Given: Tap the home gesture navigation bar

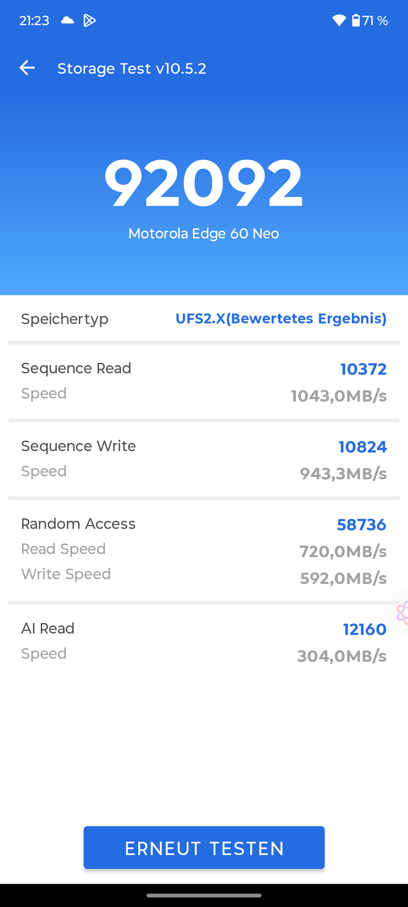Looking at the screenshot, I should (x=204, y=895).
